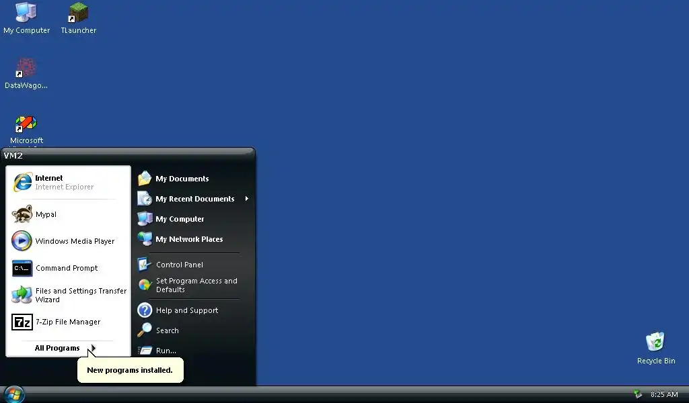Click the Internet Explorer icon in Start menu
The width and height of the screenshot is (689, 403).
pos(22,182)
